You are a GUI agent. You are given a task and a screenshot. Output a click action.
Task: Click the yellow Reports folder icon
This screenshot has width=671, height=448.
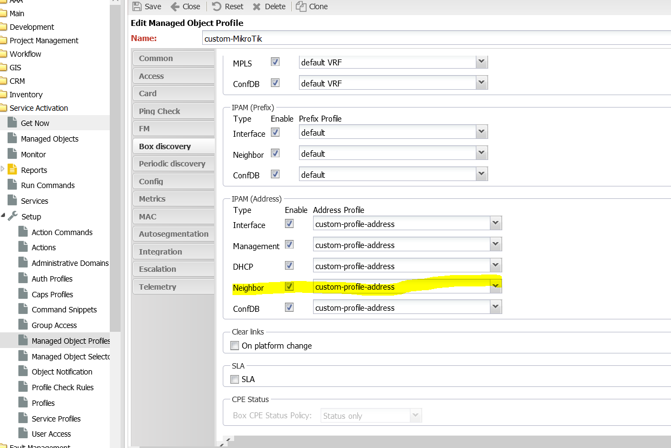click(12, 170)
